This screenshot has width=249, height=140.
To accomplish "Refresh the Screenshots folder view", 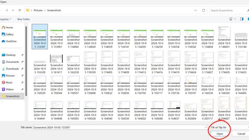I will (203, 10).
